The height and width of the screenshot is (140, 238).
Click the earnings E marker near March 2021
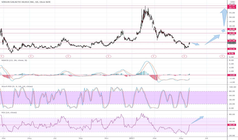[154, 56]
